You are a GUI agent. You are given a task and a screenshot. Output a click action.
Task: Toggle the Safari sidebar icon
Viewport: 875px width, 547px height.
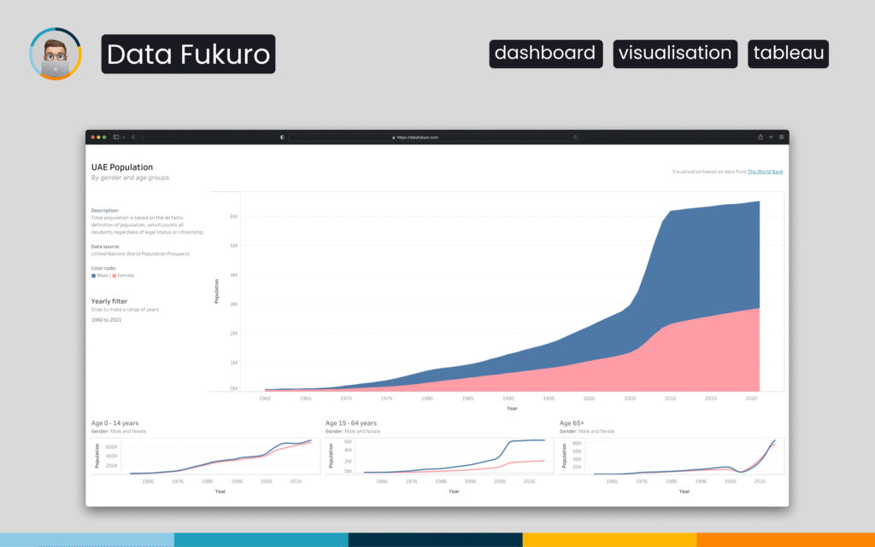pos(116,137)
